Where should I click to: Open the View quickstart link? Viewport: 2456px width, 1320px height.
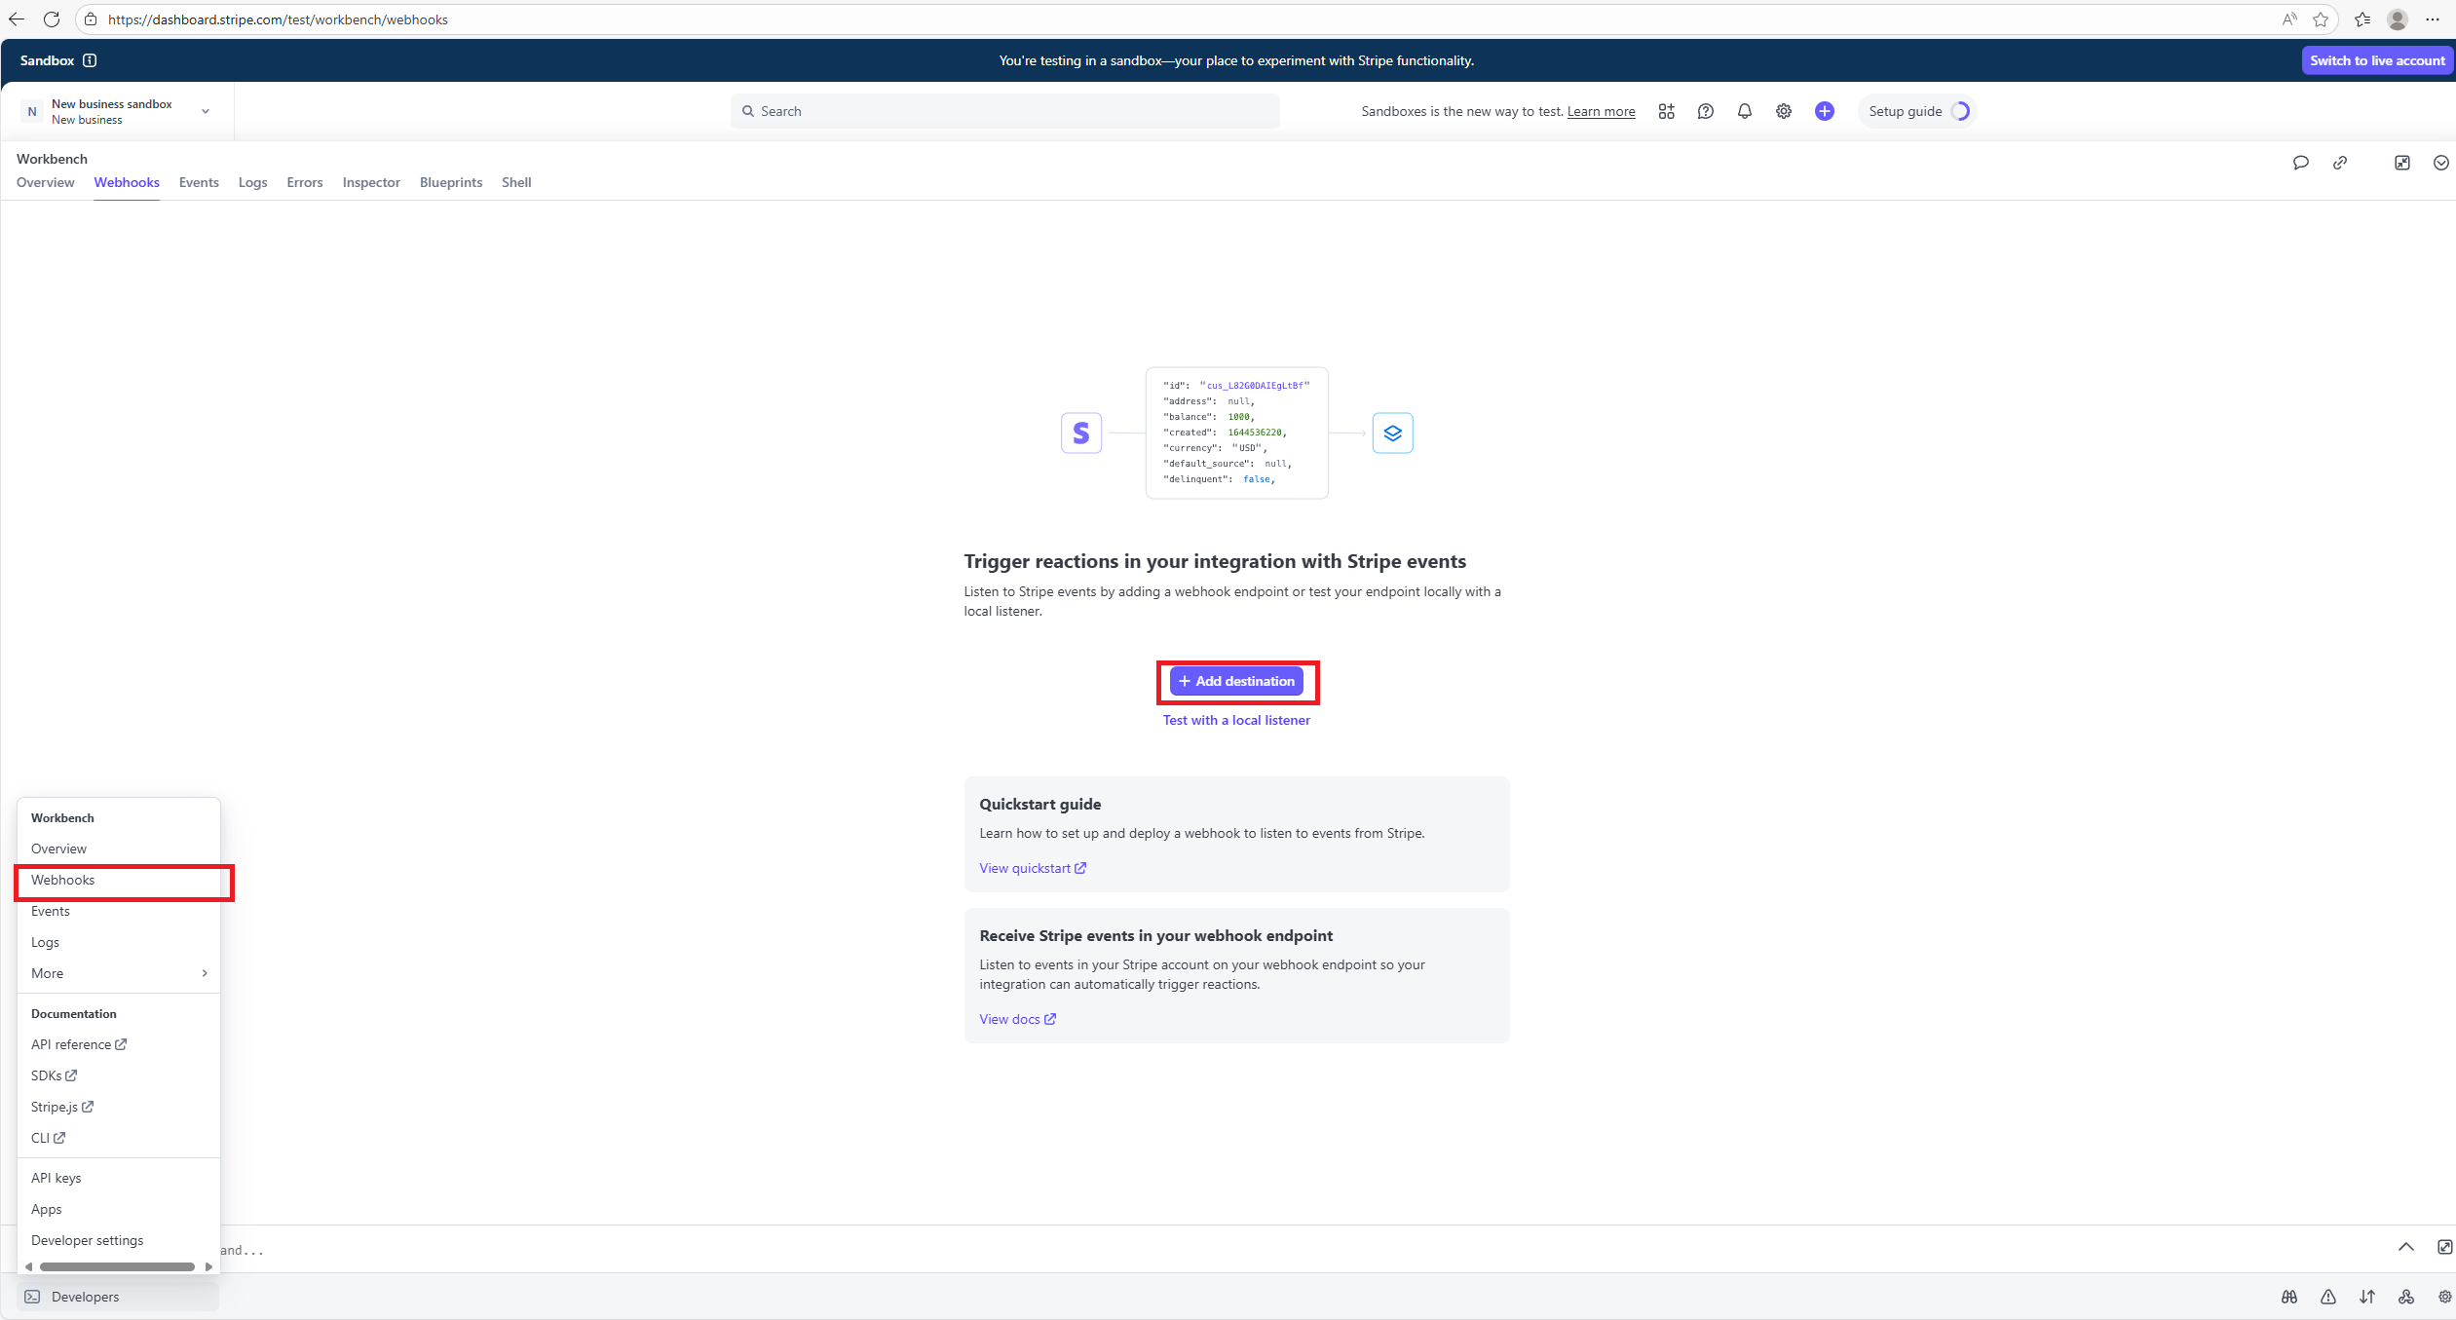coord(1032,868)
